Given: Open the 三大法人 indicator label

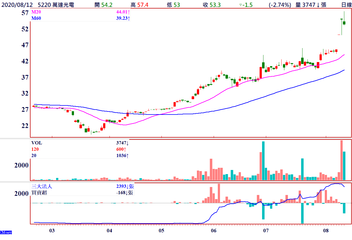Looking at the screenshot, I should click(x=42, y=186).
